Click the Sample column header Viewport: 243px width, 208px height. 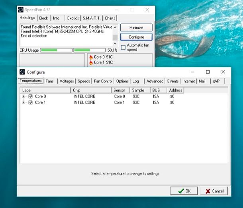tap(140, 90)
